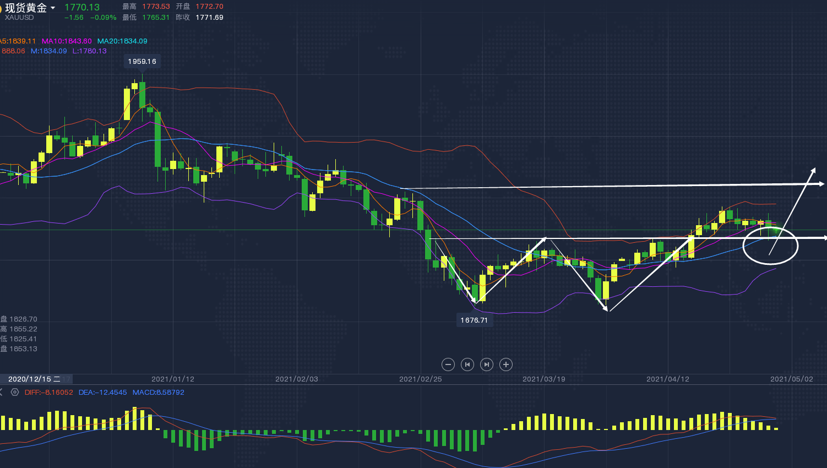This screenshot has width=827, height=468.
Task: Click the current price 1770.13
Action: [x=82, y=8]
